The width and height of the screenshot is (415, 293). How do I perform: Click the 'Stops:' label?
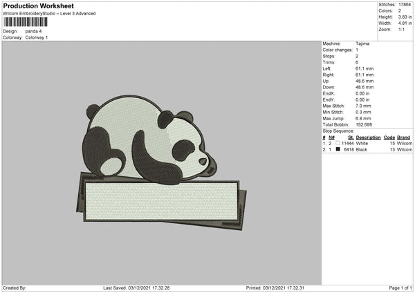pyautogui.click(x=329, y=57)
